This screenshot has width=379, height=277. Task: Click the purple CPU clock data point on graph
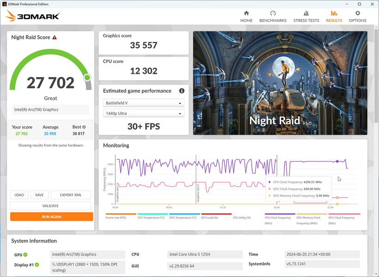pyautogui.click(x=337, y=161)
